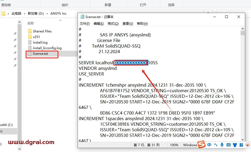Image resolution: width=251 pixels, height=152 pixels.
Task: Maximize the Notepad window
Action: pos(227,17)
